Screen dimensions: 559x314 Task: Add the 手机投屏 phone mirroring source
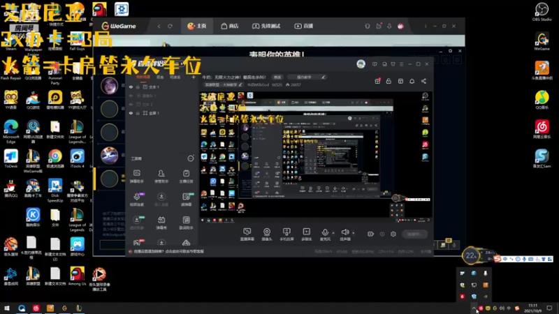pos(286,234)
